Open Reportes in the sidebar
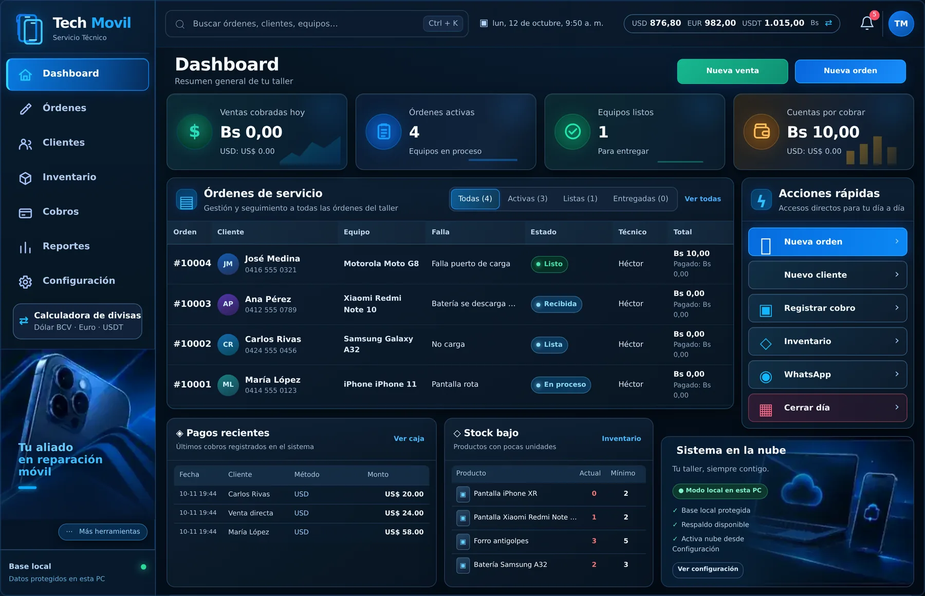Viewport: 925px width, 596px height. 78,247
